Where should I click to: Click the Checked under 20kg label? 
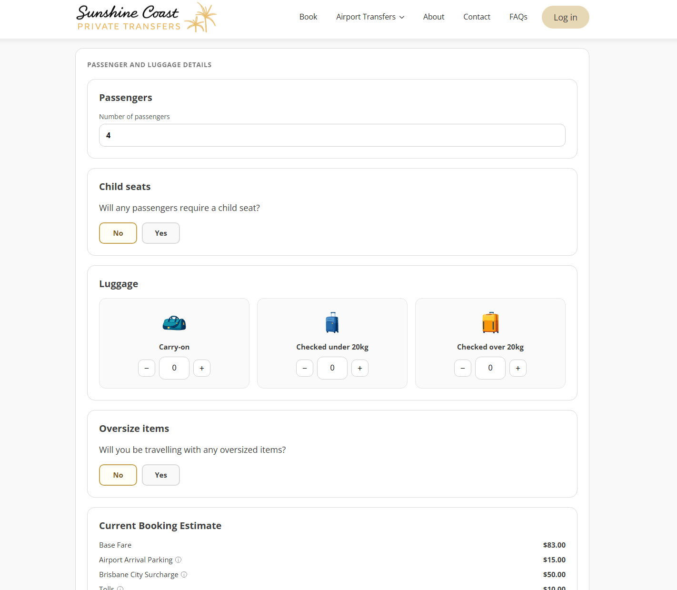(x=332, y=347)
